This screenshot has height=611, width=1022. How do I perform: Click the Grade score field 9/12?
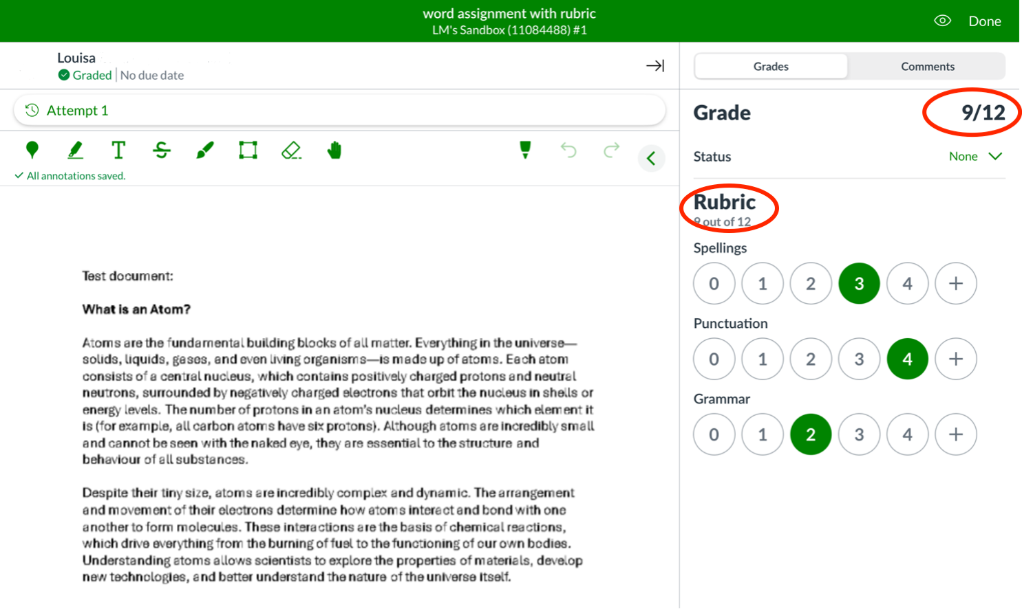click(983, 113)
